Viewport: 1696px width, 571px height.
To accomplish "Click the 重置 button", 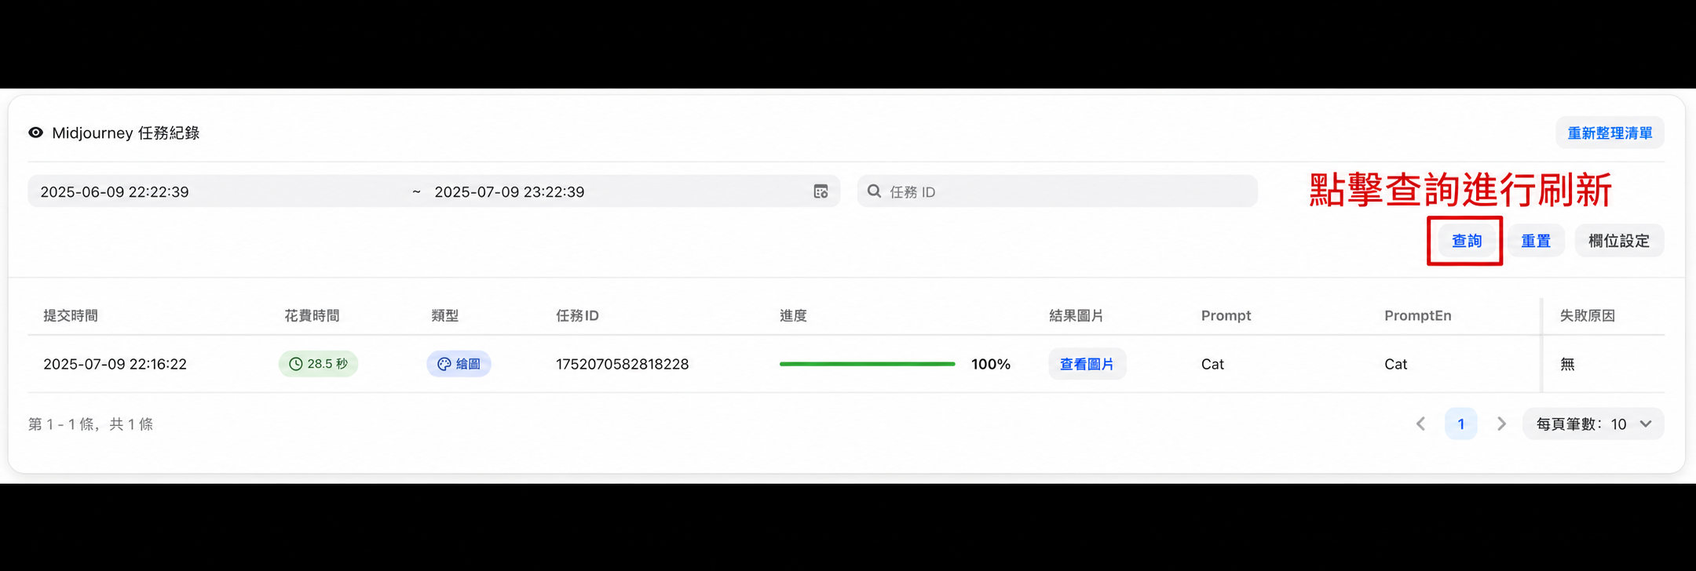I will [x=1536, y=241].
